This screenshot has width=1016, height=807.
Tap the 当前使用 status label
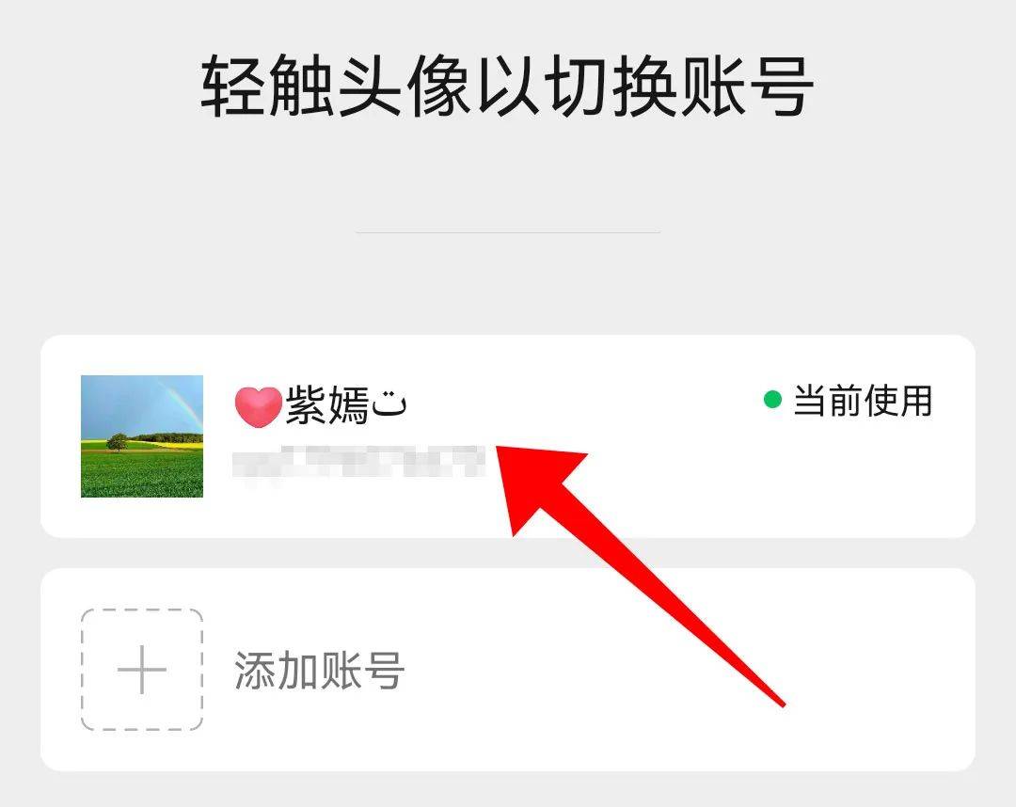pos(863,401)
